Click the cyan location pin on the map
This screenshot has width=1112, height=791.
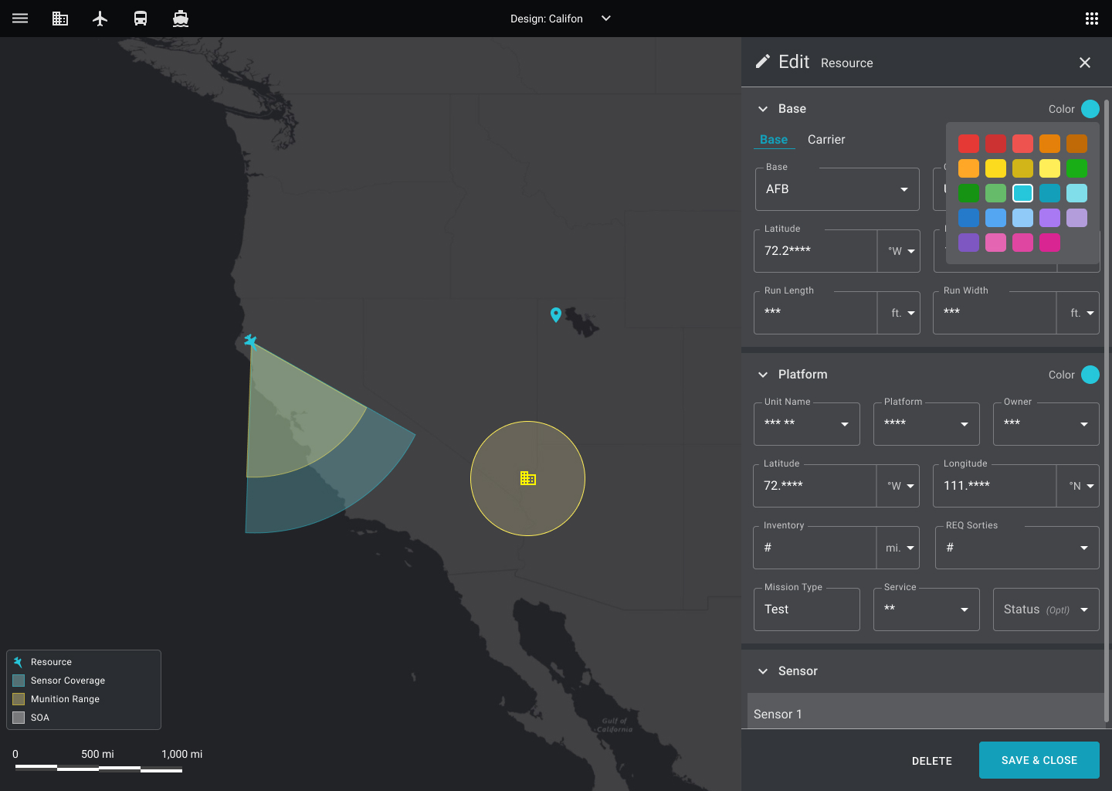(x=555, y=314)
